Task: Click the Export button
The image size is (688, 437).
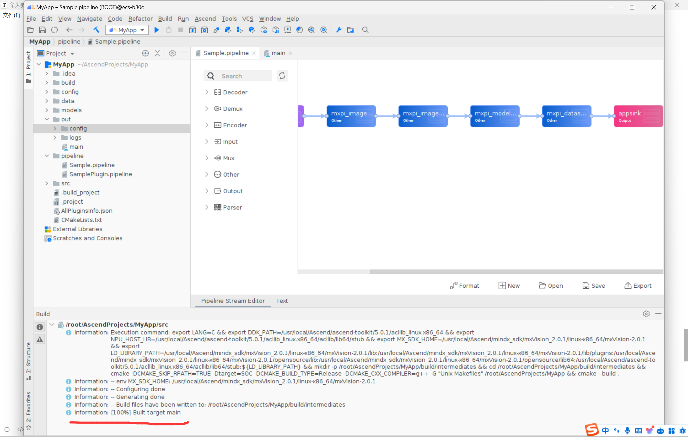Action: tap(638, 286)
